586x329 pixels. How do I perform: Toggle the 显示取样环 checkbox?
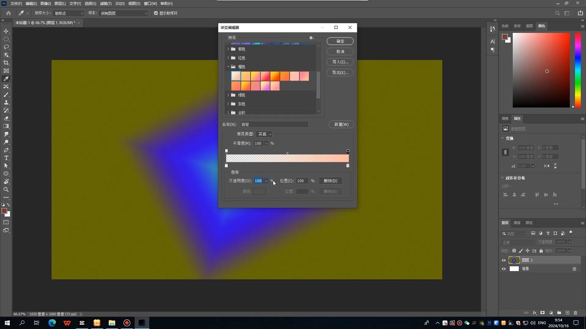tap(156, 13)
